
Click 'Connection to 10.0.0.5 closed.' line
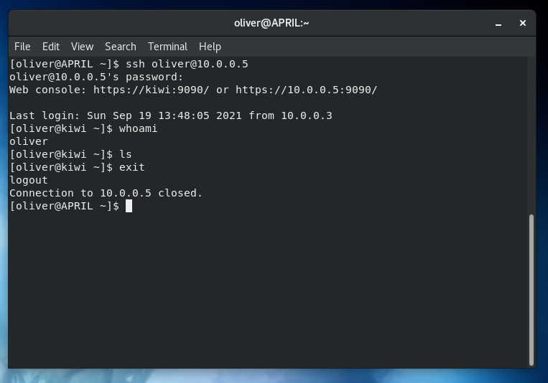pos(106,193)
